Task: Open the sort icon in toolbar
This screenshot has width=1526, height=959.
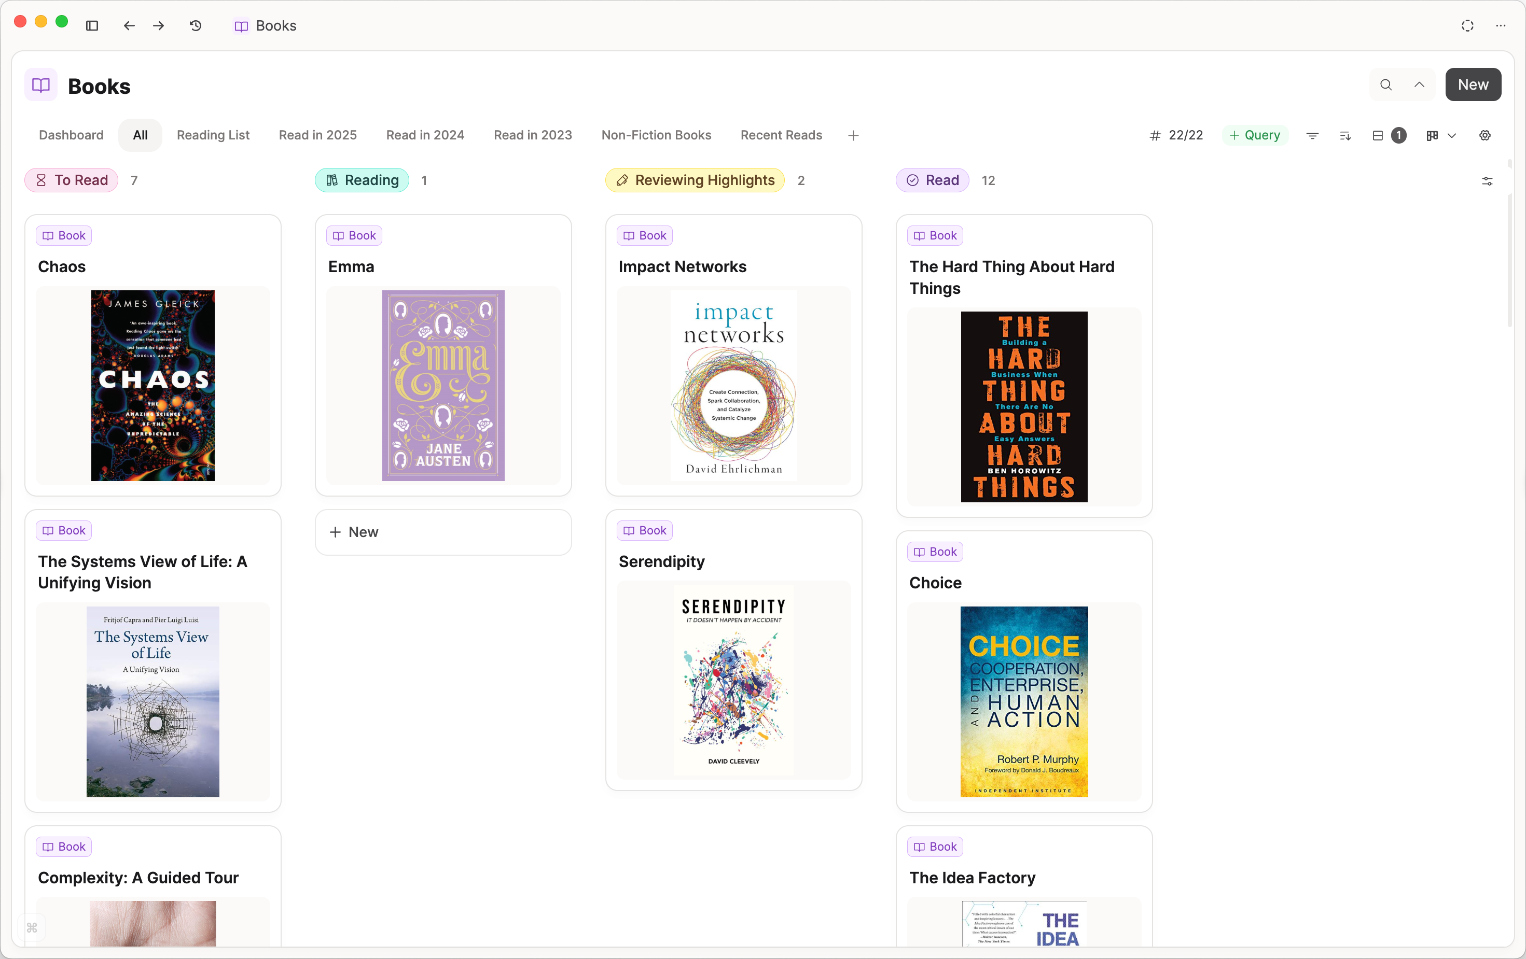Action: (1345, 135)
